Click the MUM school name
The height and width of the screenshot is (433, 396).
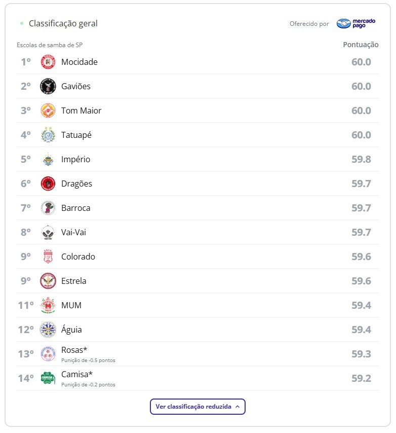pos(71,305)
